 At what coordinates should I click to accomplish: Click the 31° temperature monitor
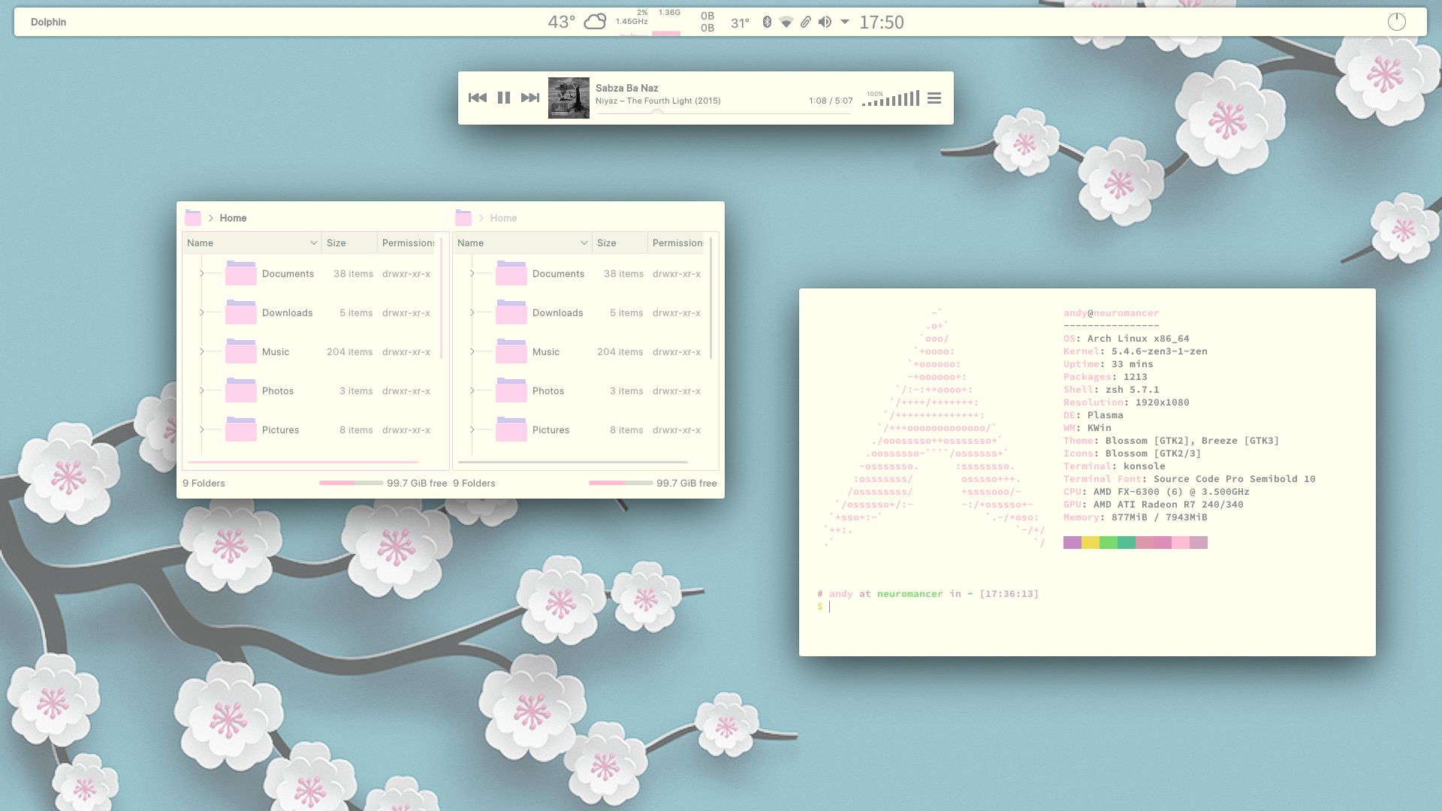(x=740, y=23)
